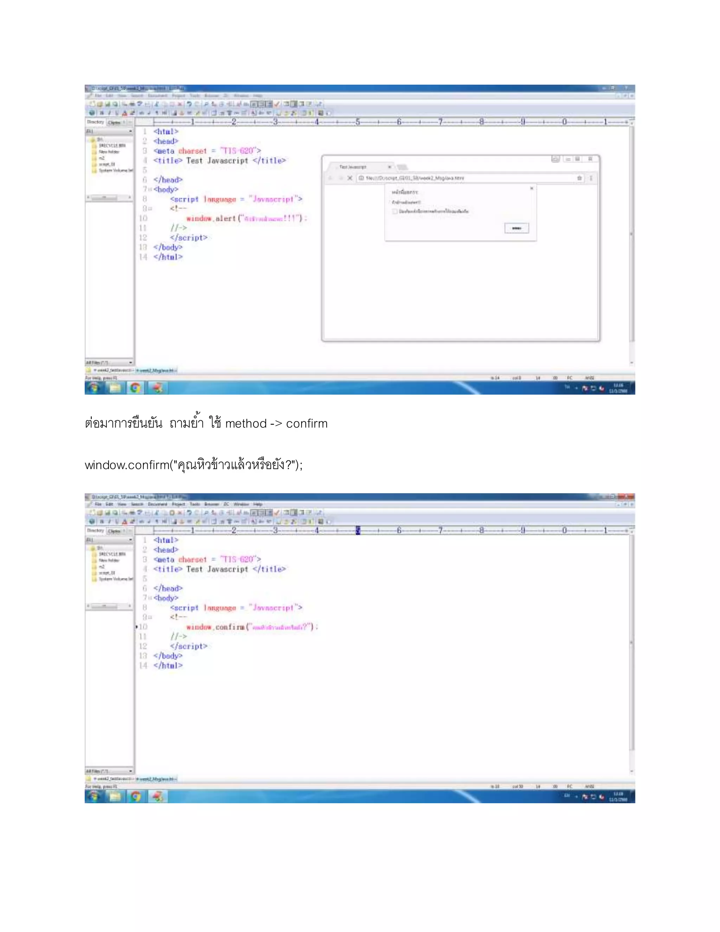Click Chrome back arrow in browser window
This screenshot has width=720, height=932.
[330, 178]
